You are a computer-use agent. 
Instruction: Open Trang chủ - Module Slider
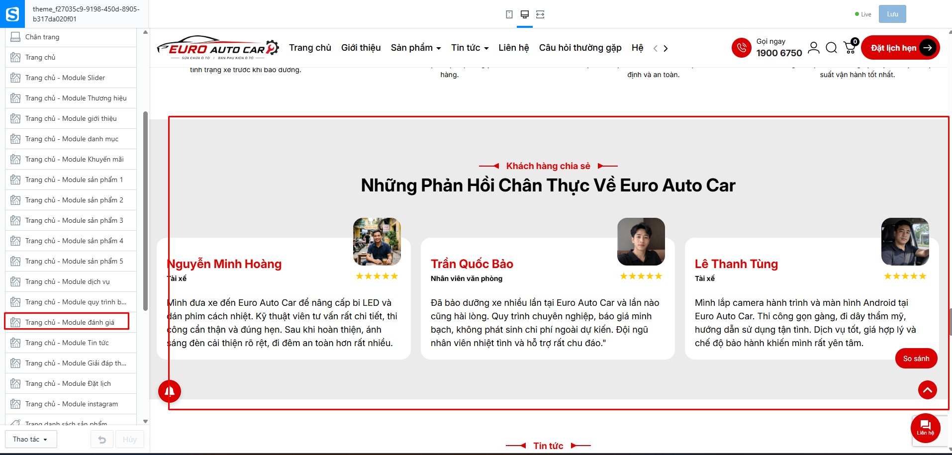[x=71, y=78]
